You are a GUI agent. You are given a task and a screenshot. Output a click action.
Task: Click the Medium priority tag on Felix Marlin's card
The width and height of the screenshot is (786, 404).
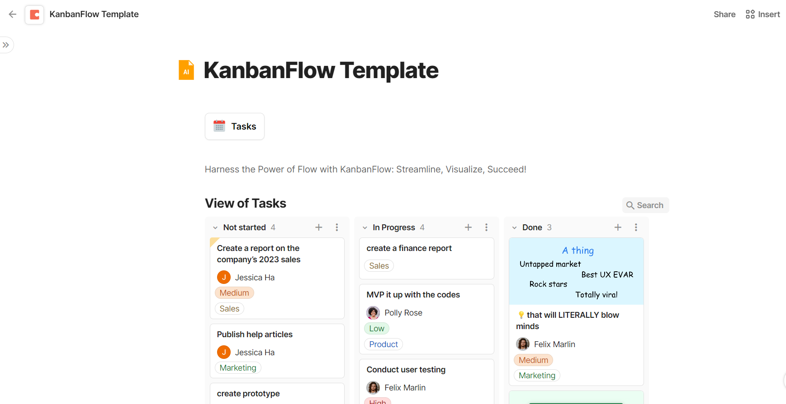[x=533, y=360]
